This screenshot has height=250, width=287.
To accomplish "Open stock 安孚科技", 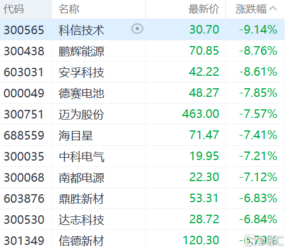I will tap(81, 72).
